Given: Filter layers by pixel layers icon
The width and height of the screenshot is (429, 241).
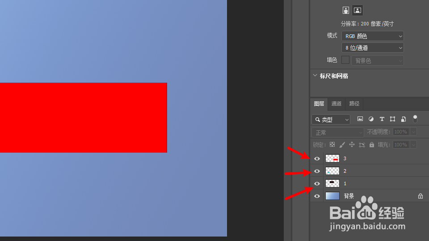Looking at the screenshot, I should point(360,119).
